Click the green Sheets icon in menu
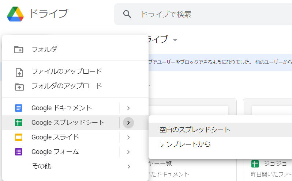This screenshot has height=181, width=292. (19, 123)
